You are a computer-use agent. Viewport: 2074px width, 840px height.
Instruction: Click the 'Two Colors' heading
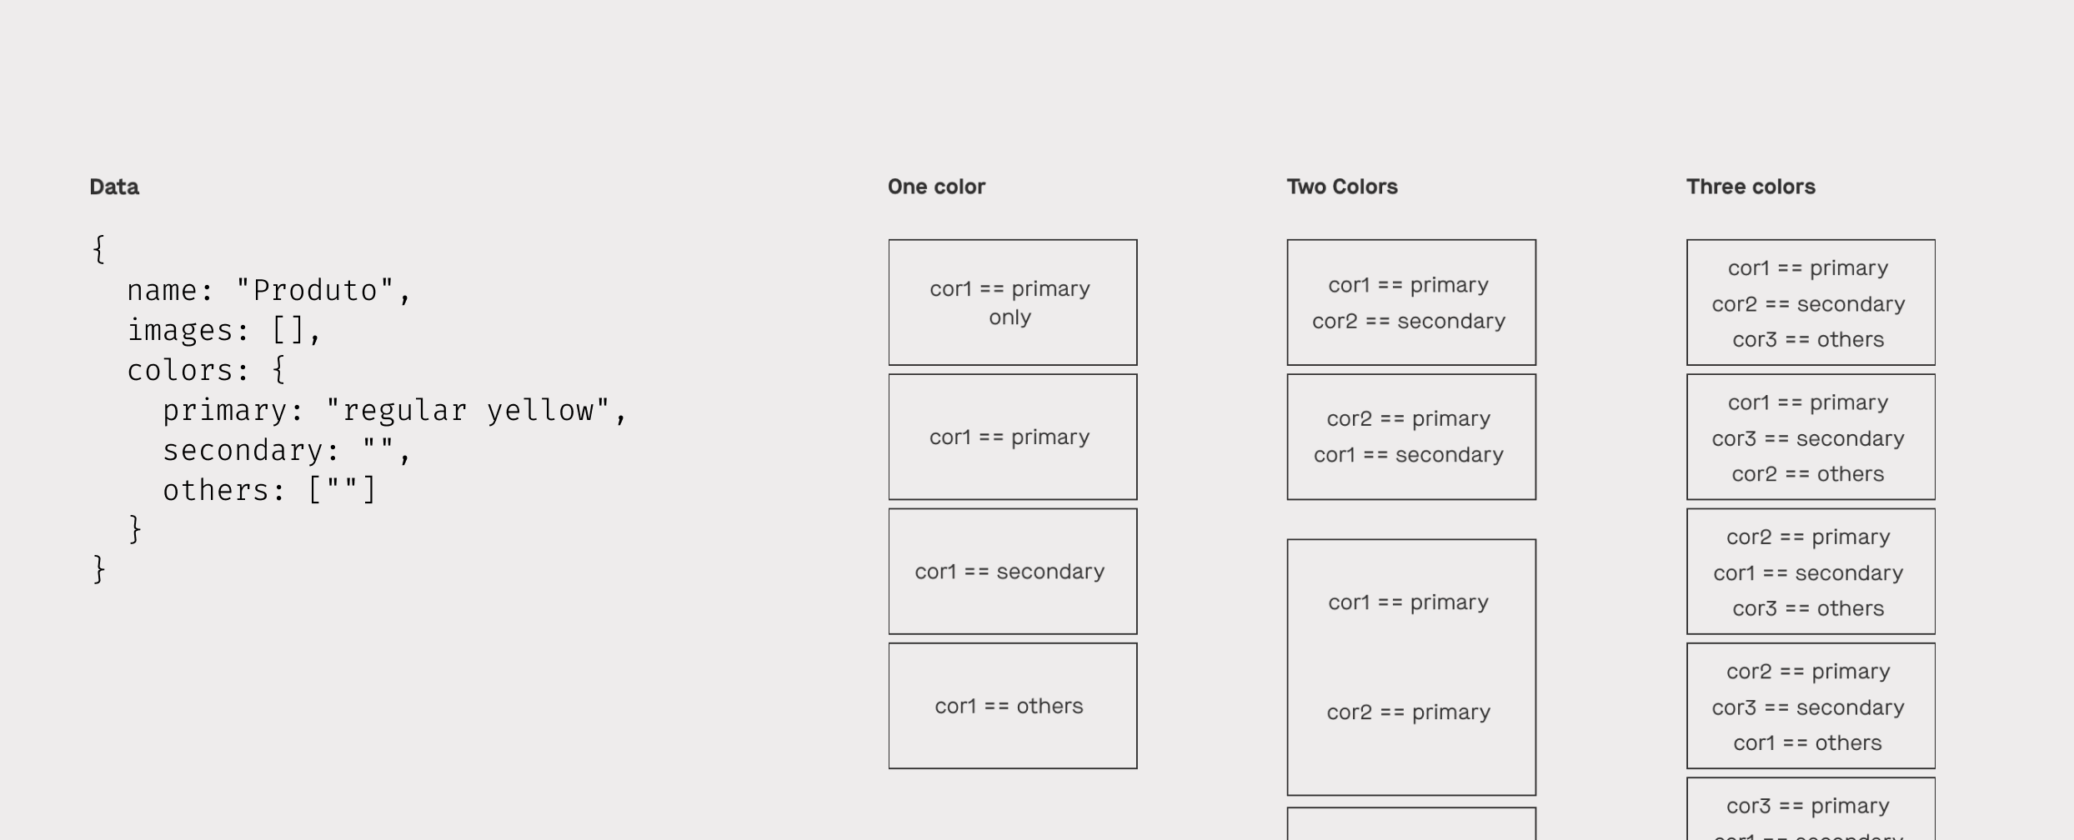tap(1342, 187)
